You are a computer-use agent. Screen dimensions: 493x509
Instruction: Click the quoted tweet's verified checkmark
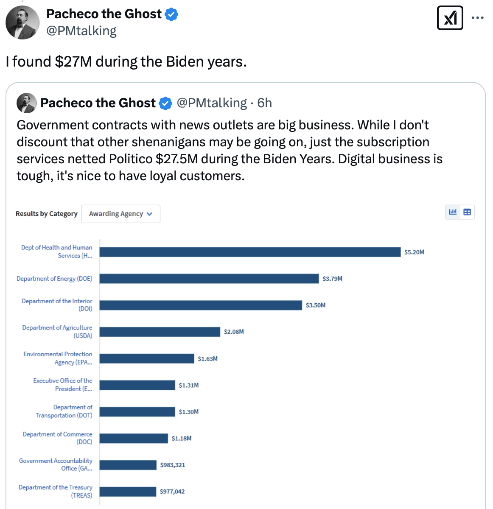165,103
